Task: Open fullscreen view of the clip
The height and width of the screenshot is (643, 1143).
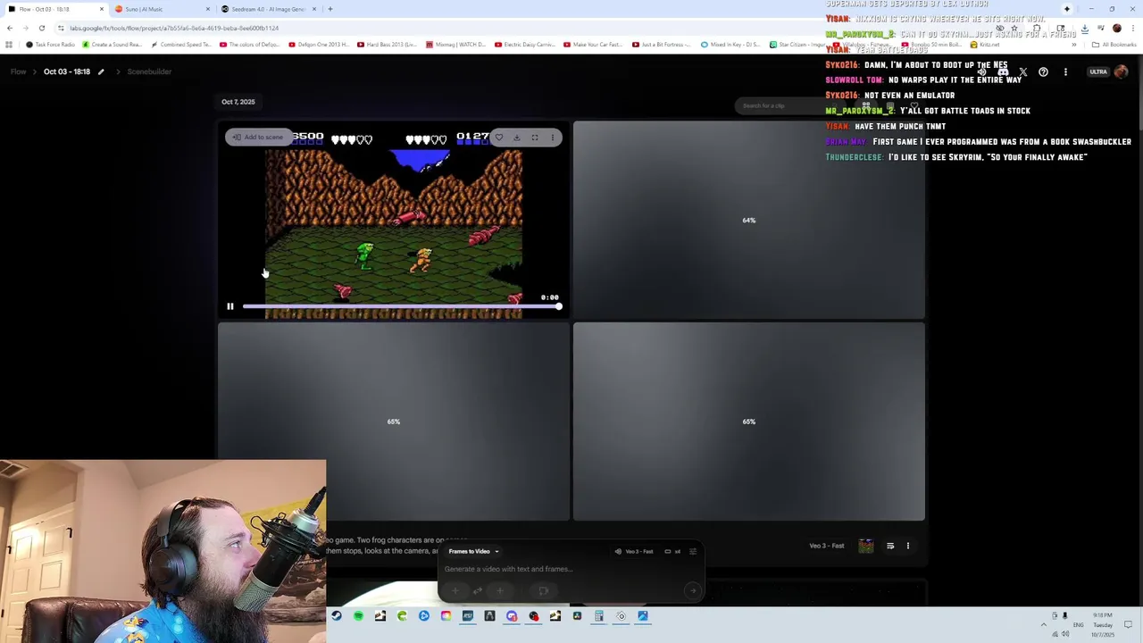Action: (535, 138)
